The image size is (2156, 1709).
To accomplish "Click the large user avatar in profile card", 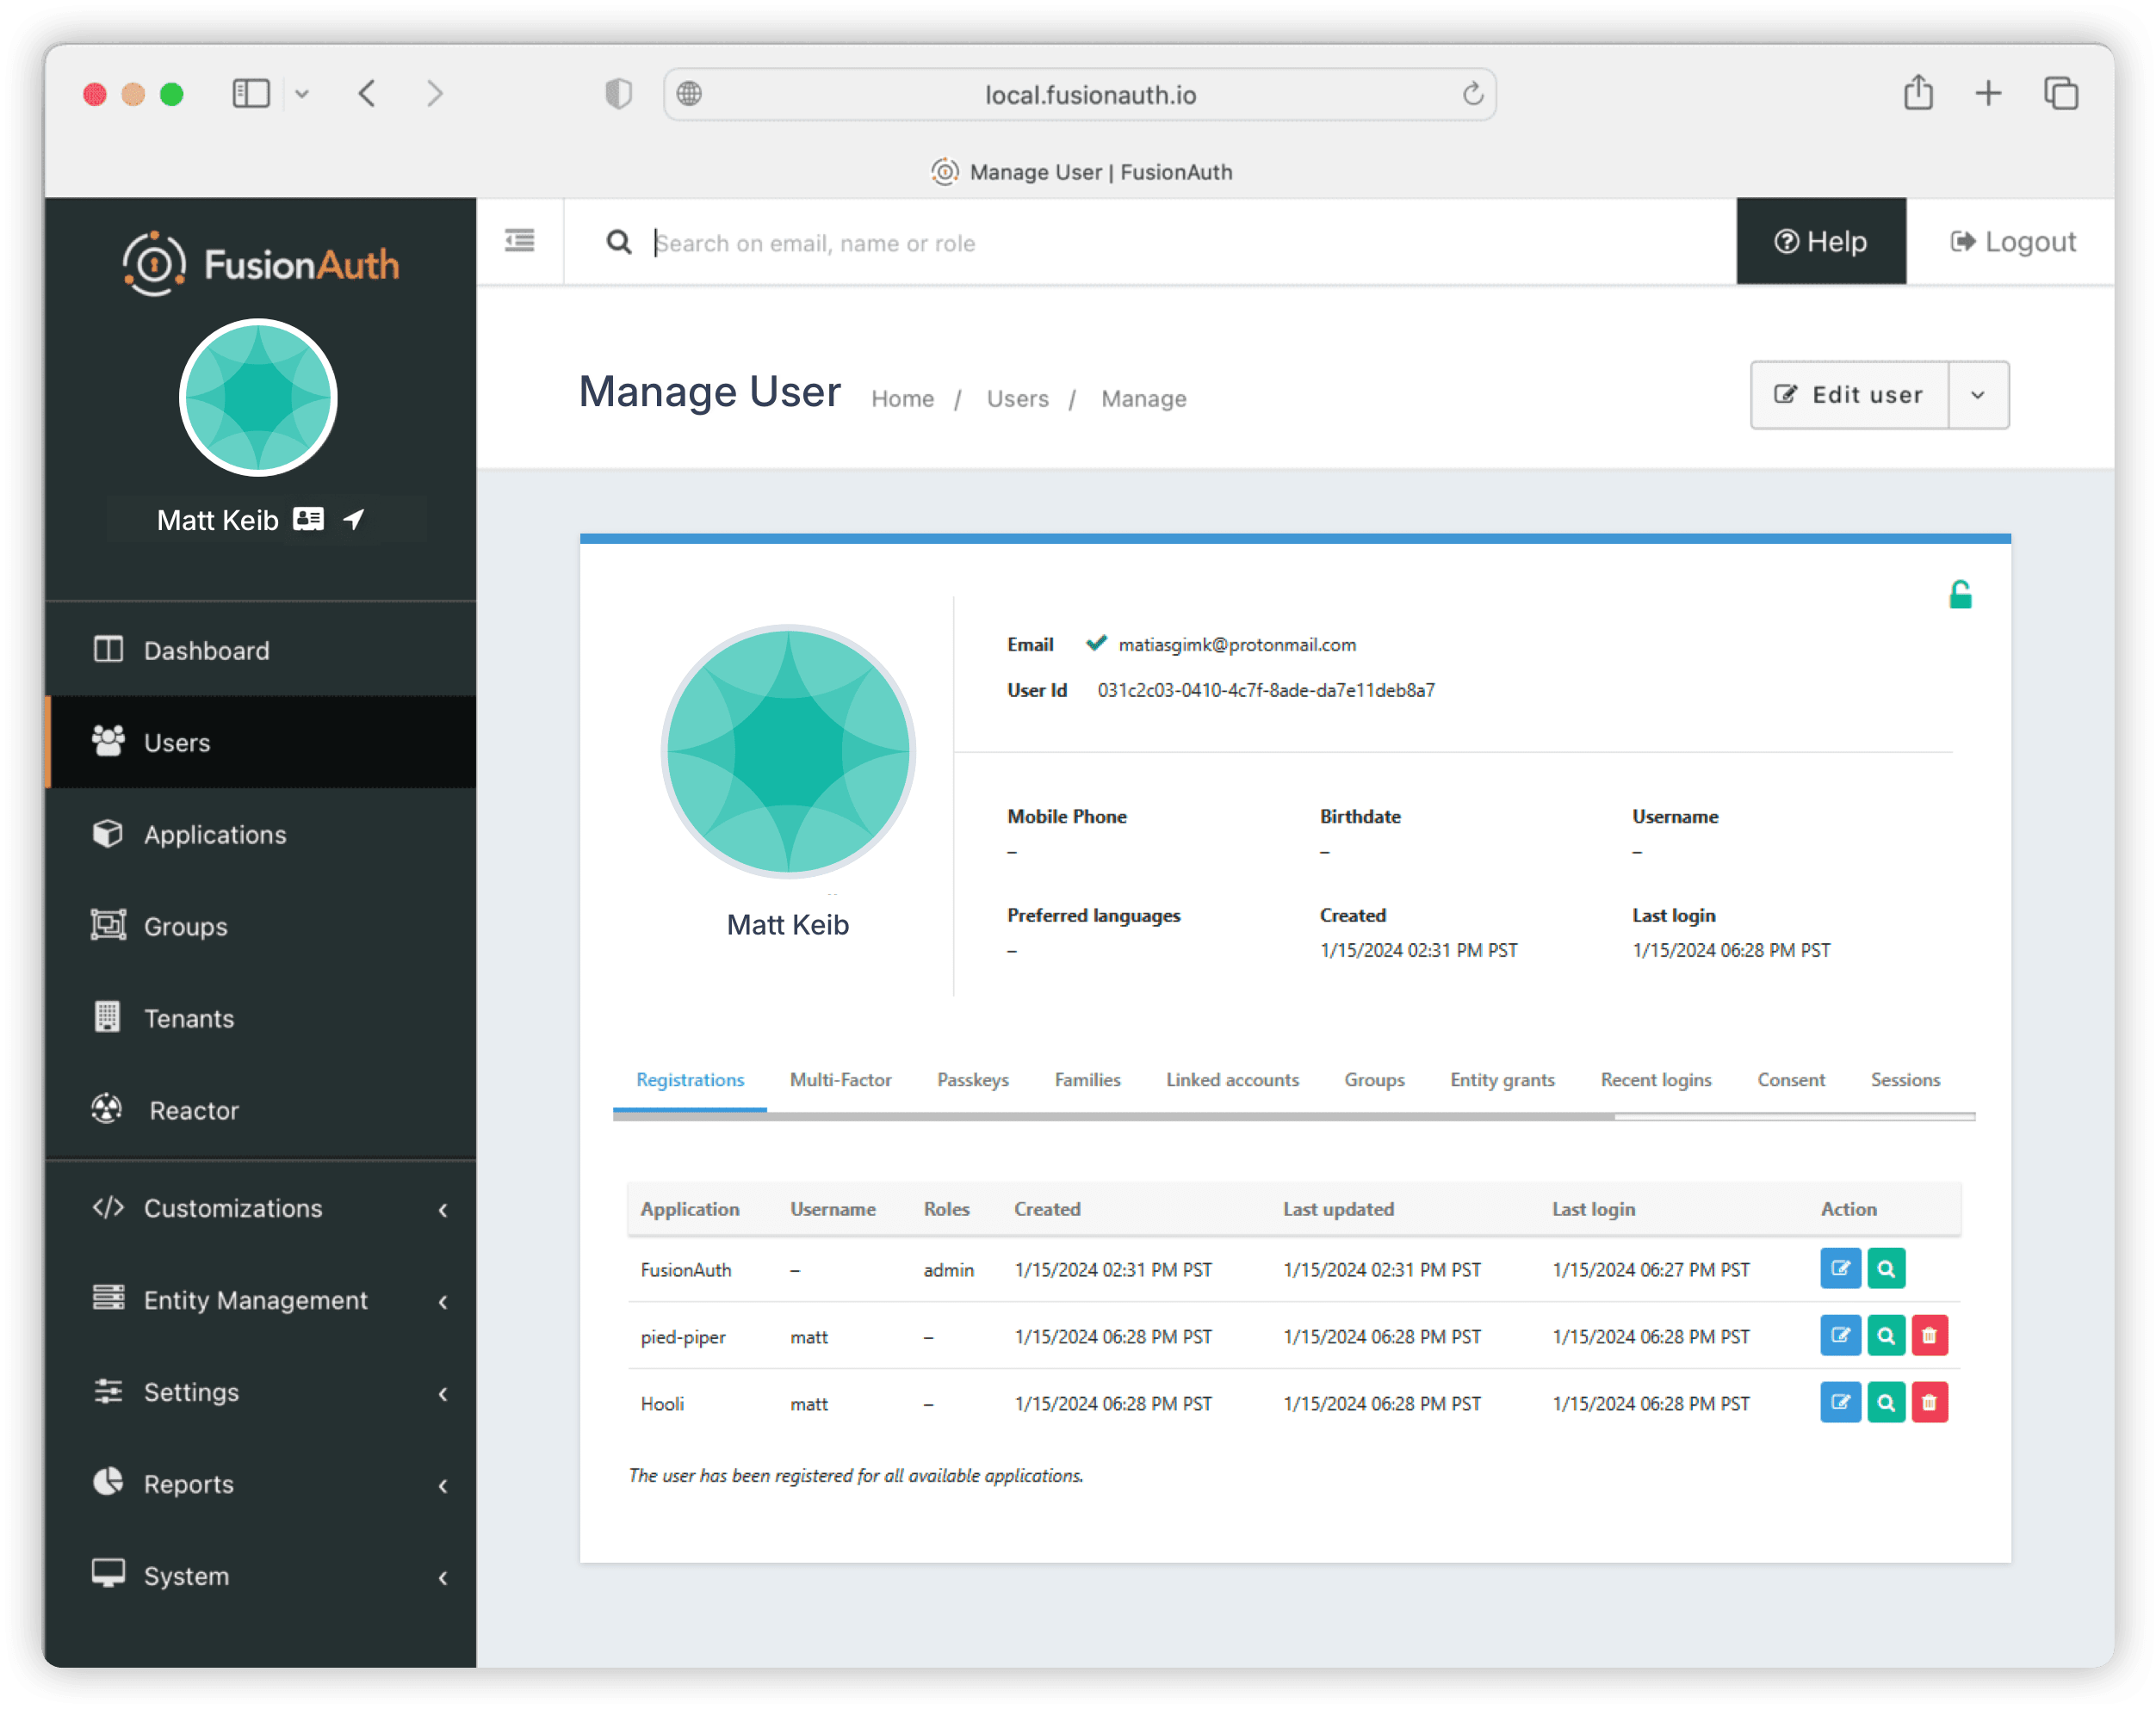I will point(788,751).
